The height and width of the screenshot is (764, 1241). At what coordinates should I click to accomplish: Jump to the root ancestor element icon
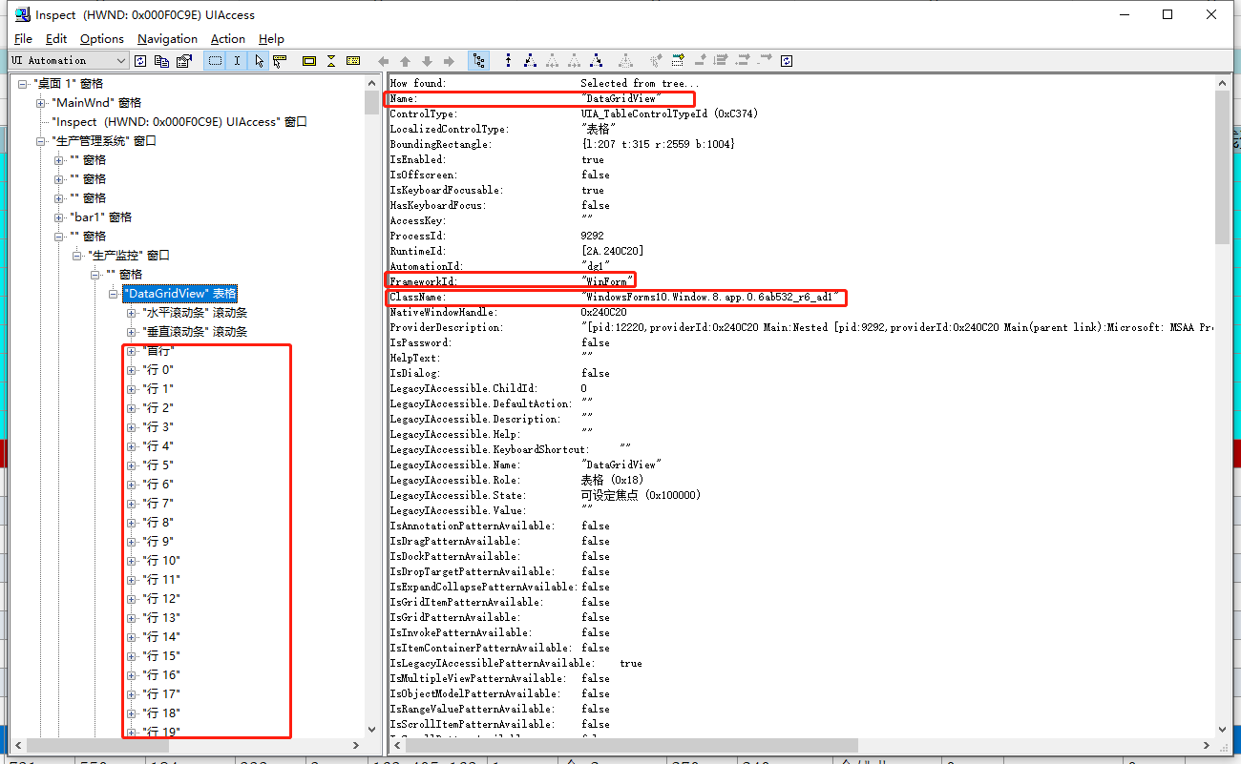[x=508, y=60]
